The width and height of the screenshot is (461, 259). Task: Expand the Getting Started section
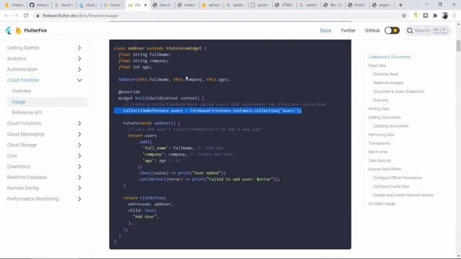click(79, 48)
